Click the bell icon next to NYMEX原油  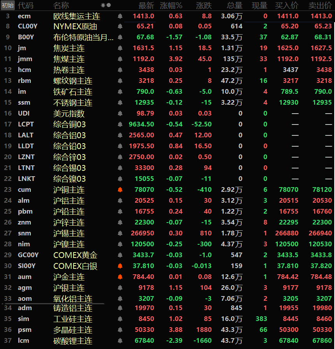[x=120, y=26]
